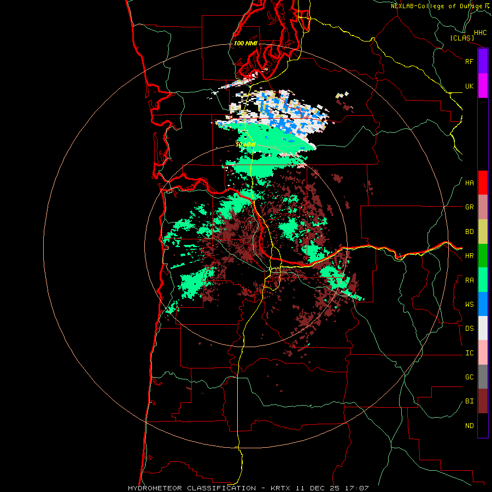Click the IC pink legend swatch
The height and width of the screenshot is (492, 492).
coord(483,353)
